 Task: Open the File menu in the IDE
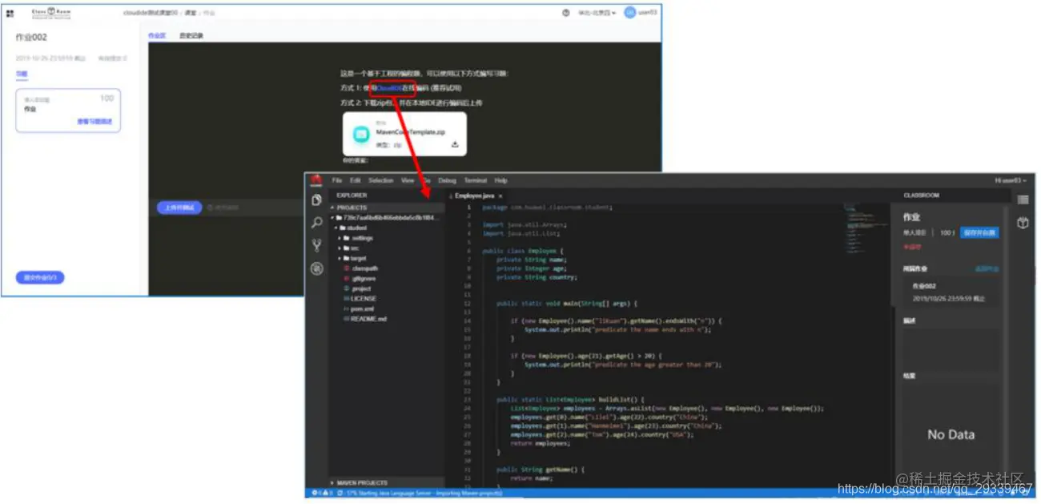click(337, 180)
